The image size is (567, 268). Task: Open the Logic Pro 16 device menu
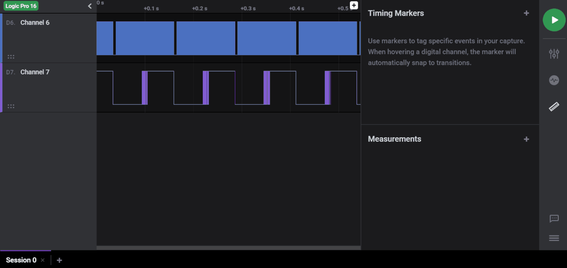coord(21,6)
